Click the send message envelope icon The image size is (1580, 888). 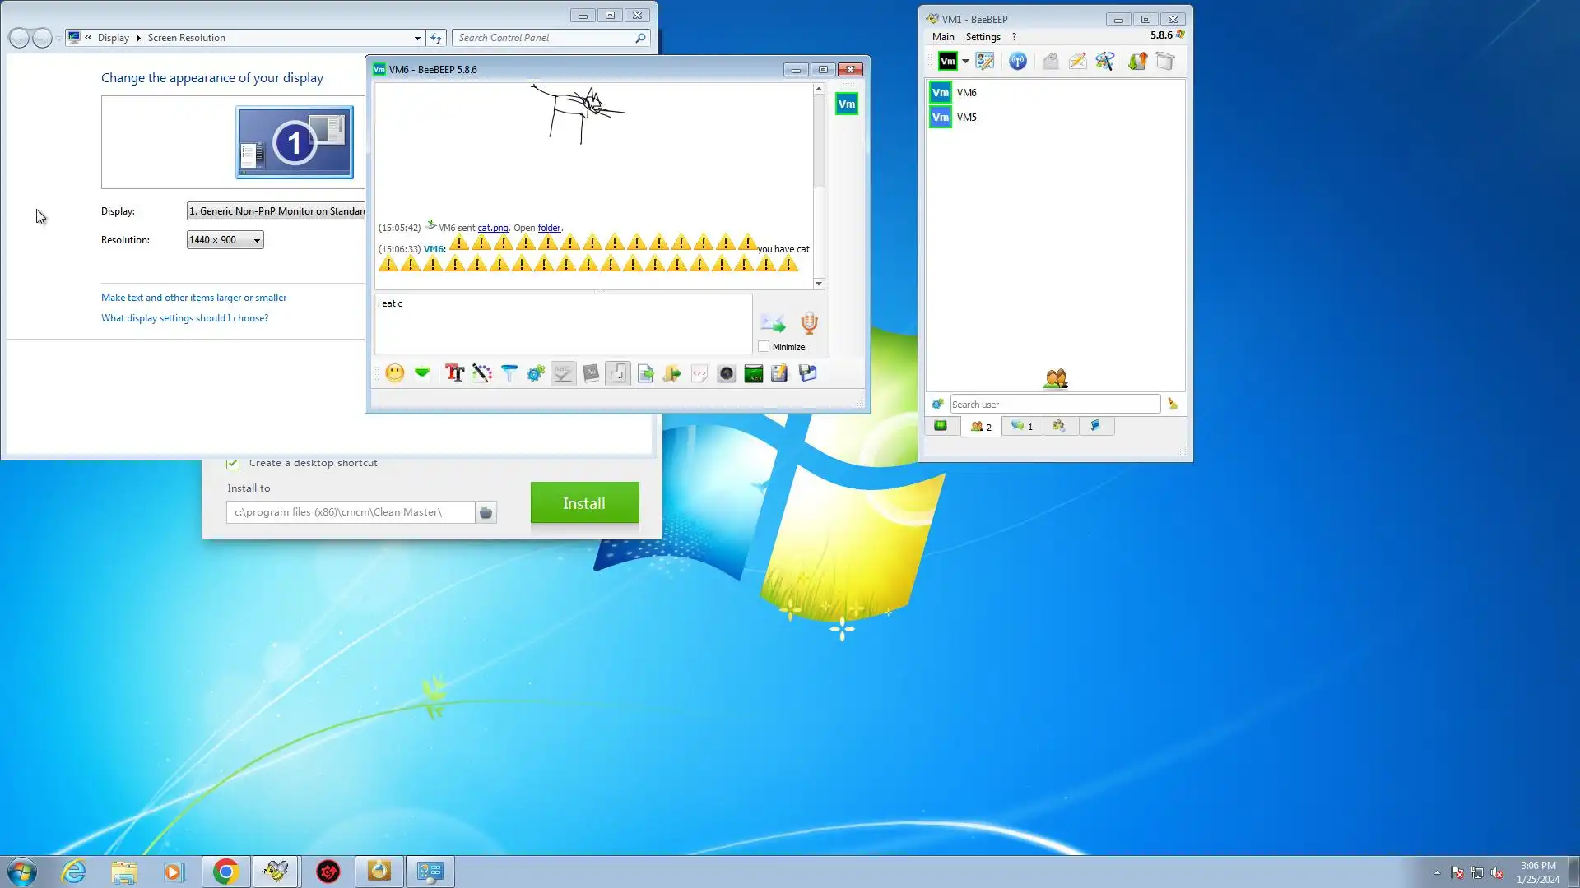tap(772, 323)
